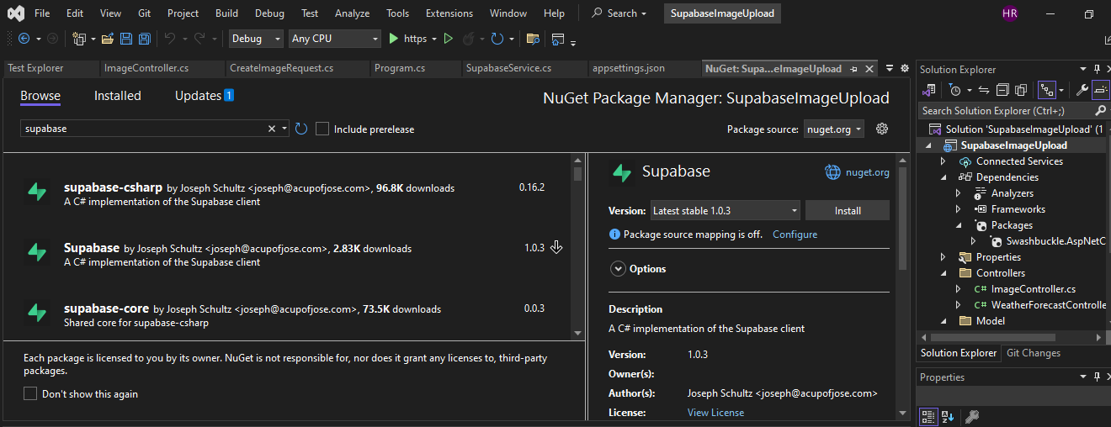Expand the Connected Services tree node

[x=944, y=161]
